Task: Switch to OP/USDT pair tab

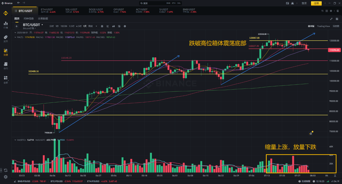Action: [x=120, y=11]
